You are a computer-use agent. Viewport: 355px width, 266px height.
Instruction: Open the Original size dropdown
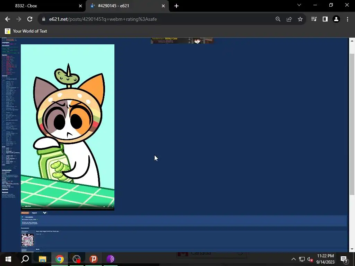pyautogui.click(x=39, y=213)
